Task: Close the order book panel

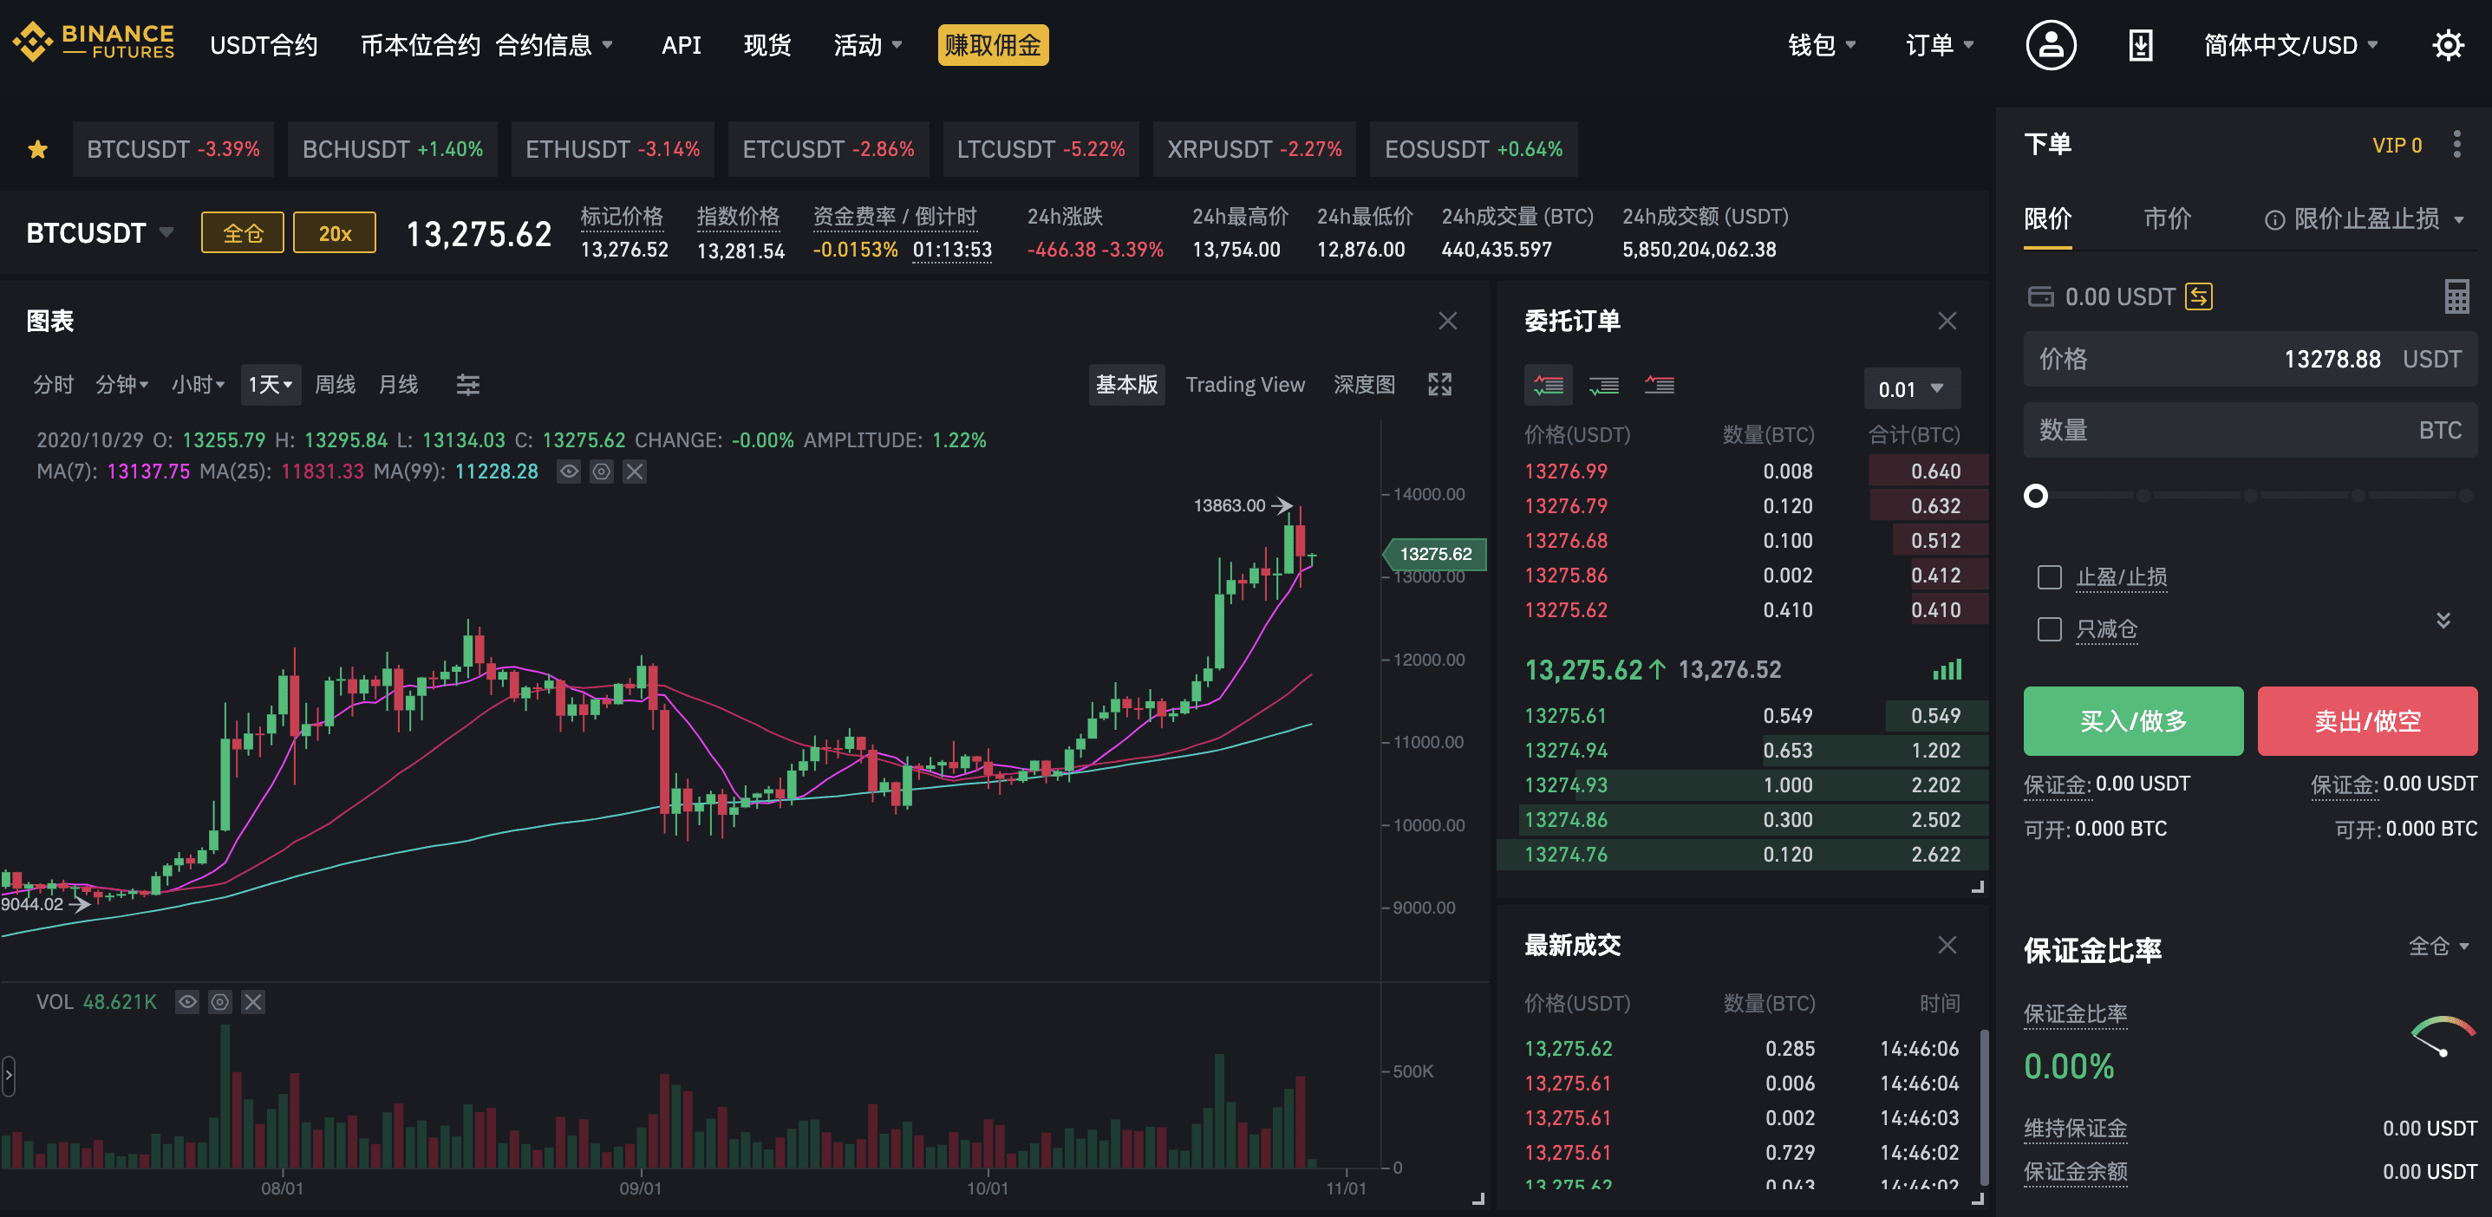Action: (x=1947, y=322)
